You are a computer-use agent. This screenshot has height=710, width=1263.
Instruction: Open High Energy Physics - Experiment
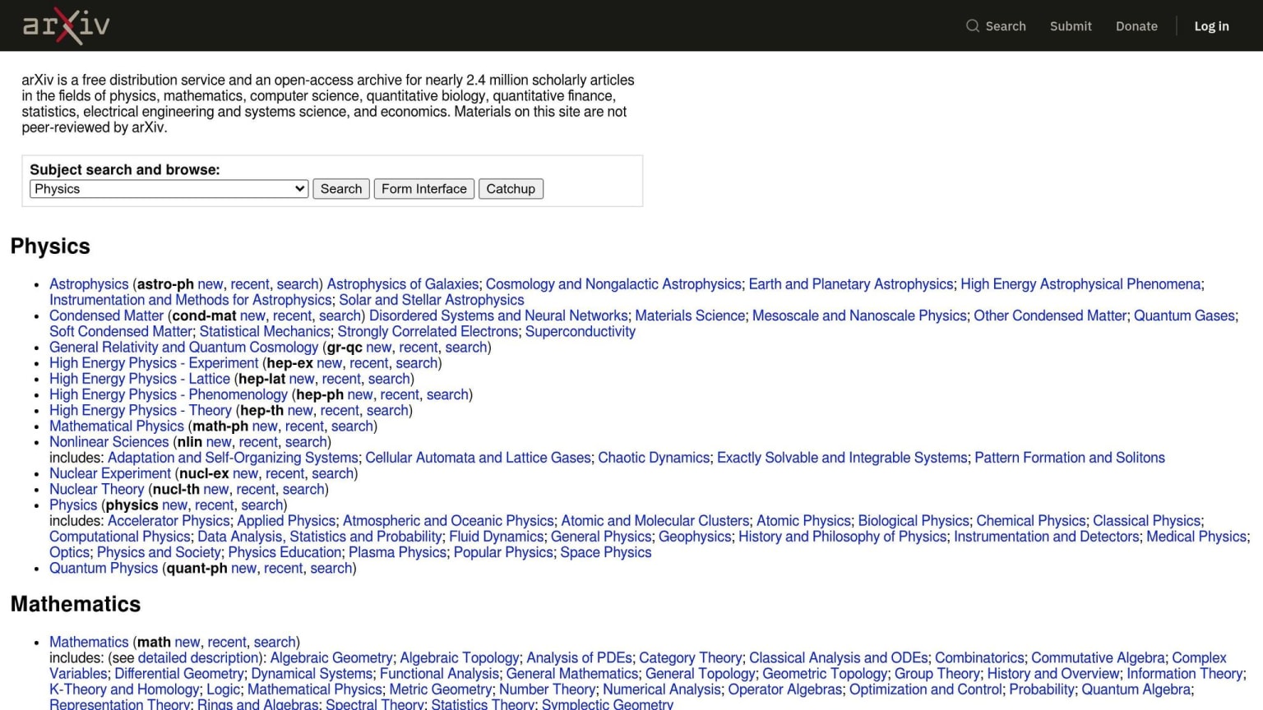tap(154, 363)
